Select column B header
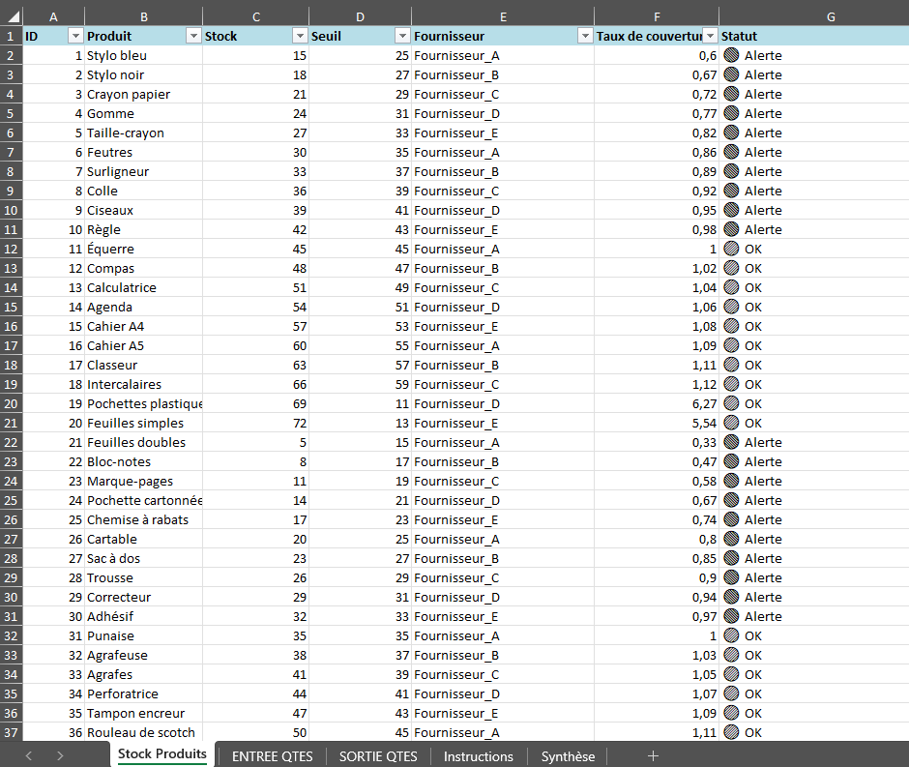This screenshot has height=767, width=909. pyautogui.click(x=144, y=16)
